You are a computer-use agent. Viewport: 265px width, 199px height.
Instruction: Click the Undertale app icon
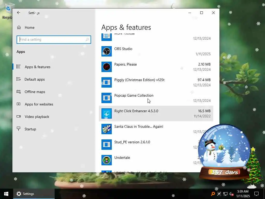(106, 160)
